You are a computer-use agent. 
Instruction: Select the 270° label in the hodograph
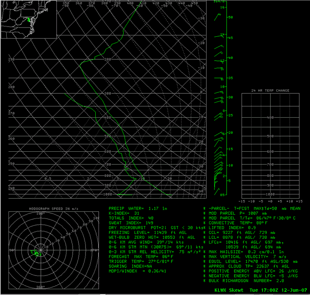(x=94, y=250)
